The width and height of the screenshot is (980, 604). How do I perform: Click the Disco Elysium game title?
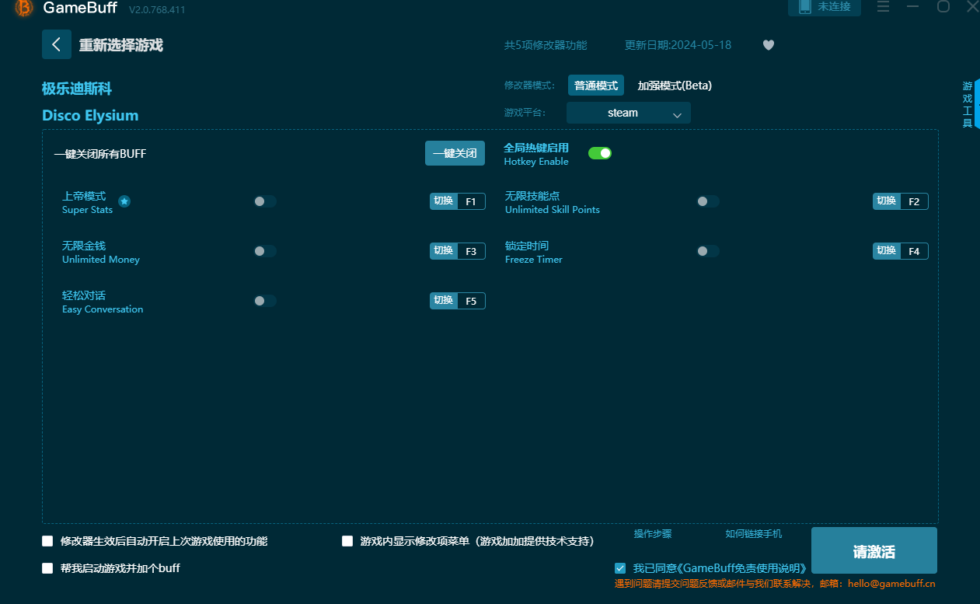(90, 115)
